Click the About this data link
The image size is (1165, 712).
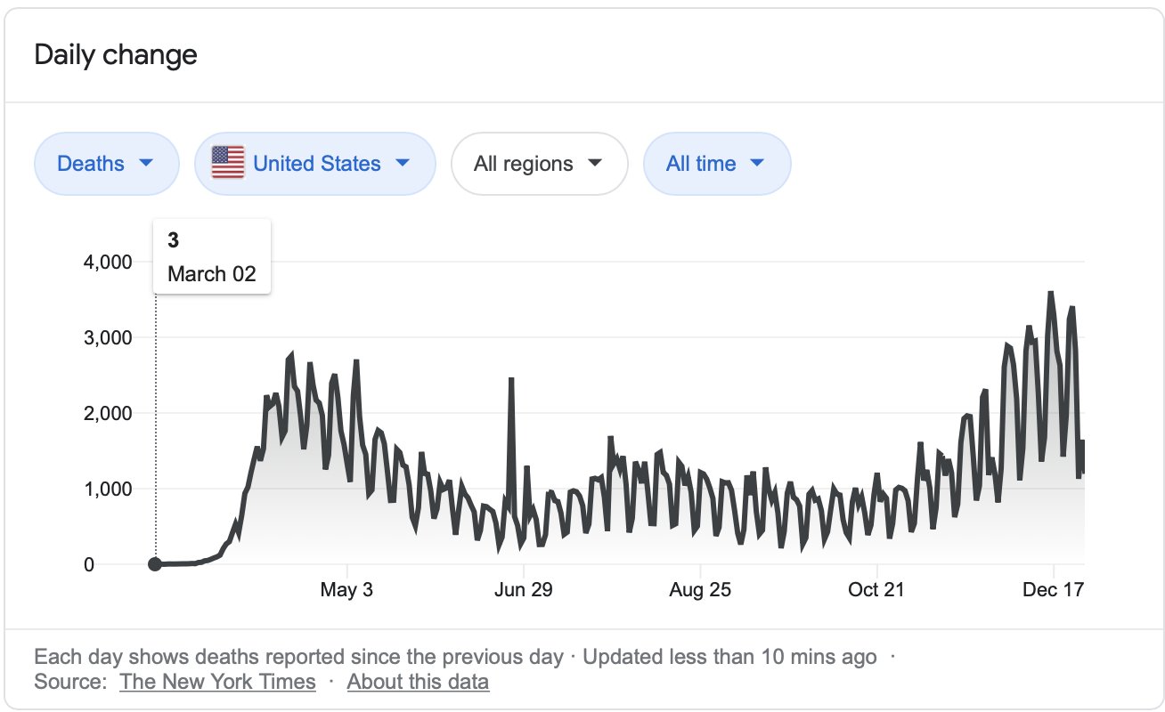[x=418, y=682]
